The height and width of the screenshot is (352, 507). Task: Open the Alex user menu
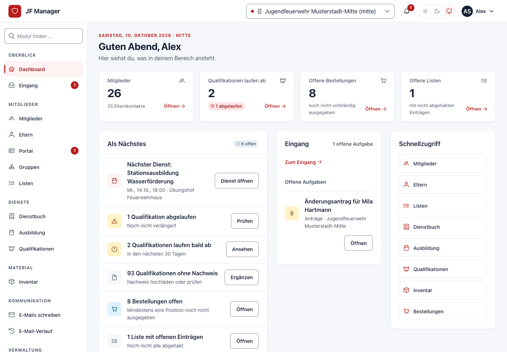click(x=478, y=11)
